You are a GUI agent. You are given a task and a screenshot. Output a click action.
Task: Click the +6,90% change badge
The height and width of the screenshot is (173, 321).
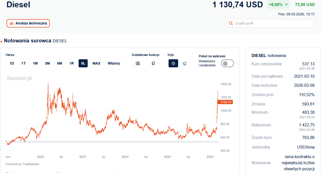pyautogui.click(x=278, y=4)
